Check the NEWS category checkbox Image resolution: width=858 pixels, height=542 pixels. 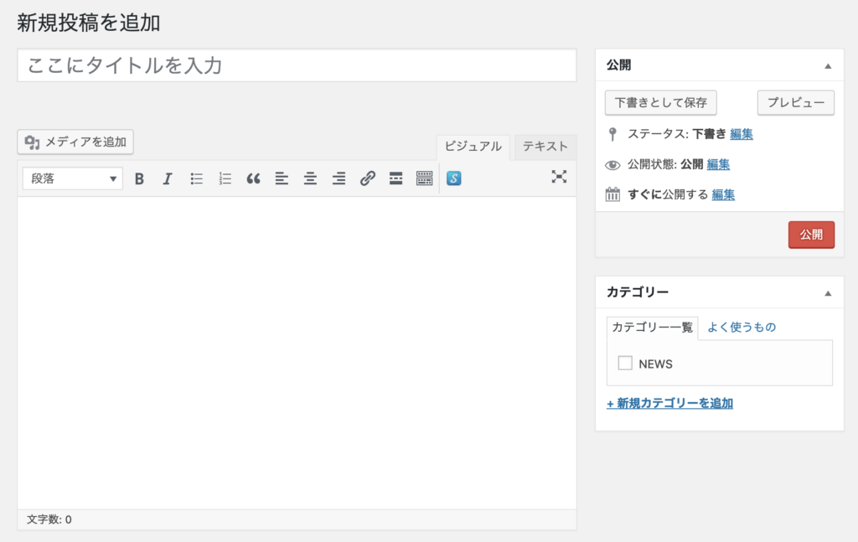pyautogui.click(x=625, y=363)
